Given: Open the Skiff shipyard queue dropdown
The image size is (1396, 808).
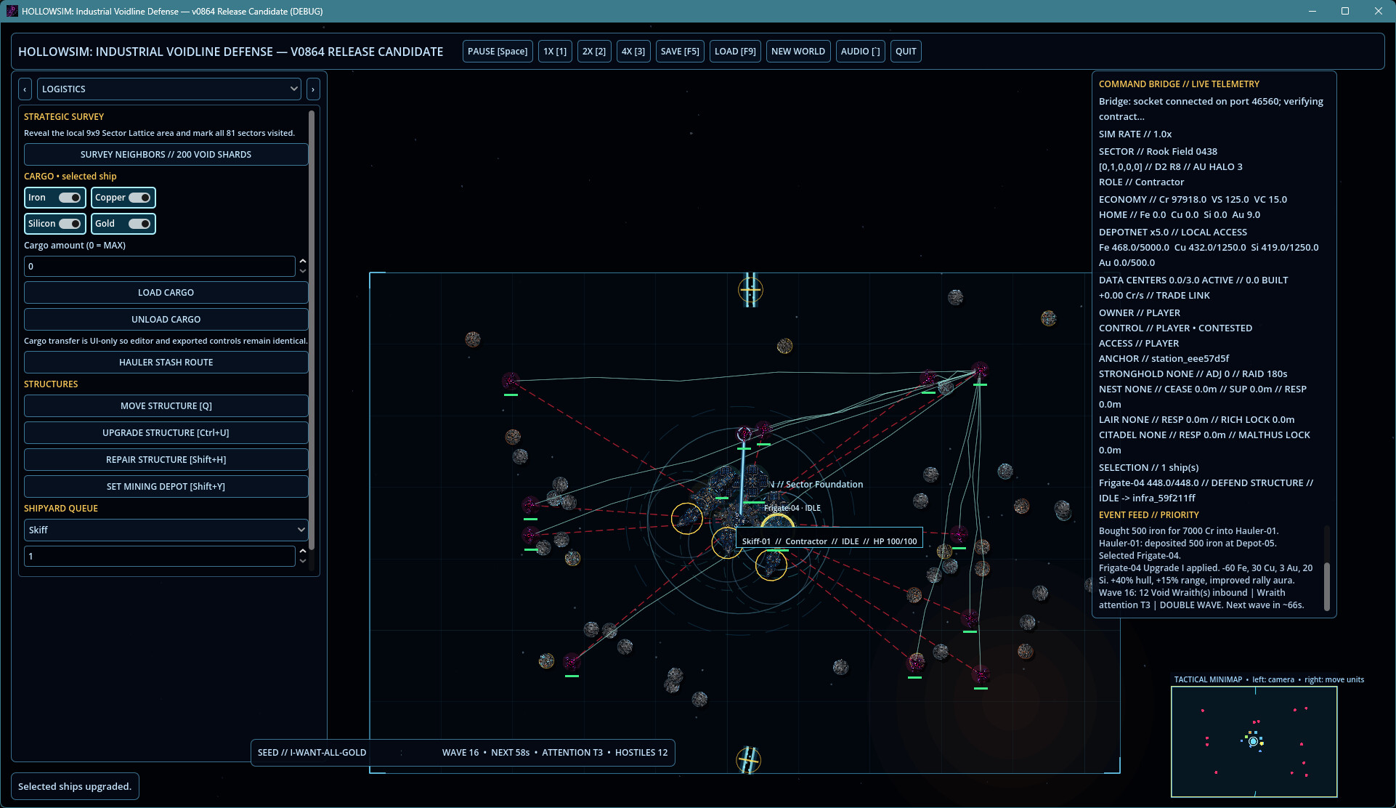Looking at the screenshot, I should 166,530.
